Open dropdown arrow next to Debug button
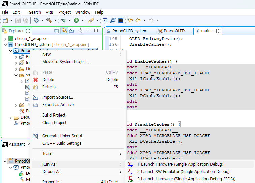 [x=70, y=20]
